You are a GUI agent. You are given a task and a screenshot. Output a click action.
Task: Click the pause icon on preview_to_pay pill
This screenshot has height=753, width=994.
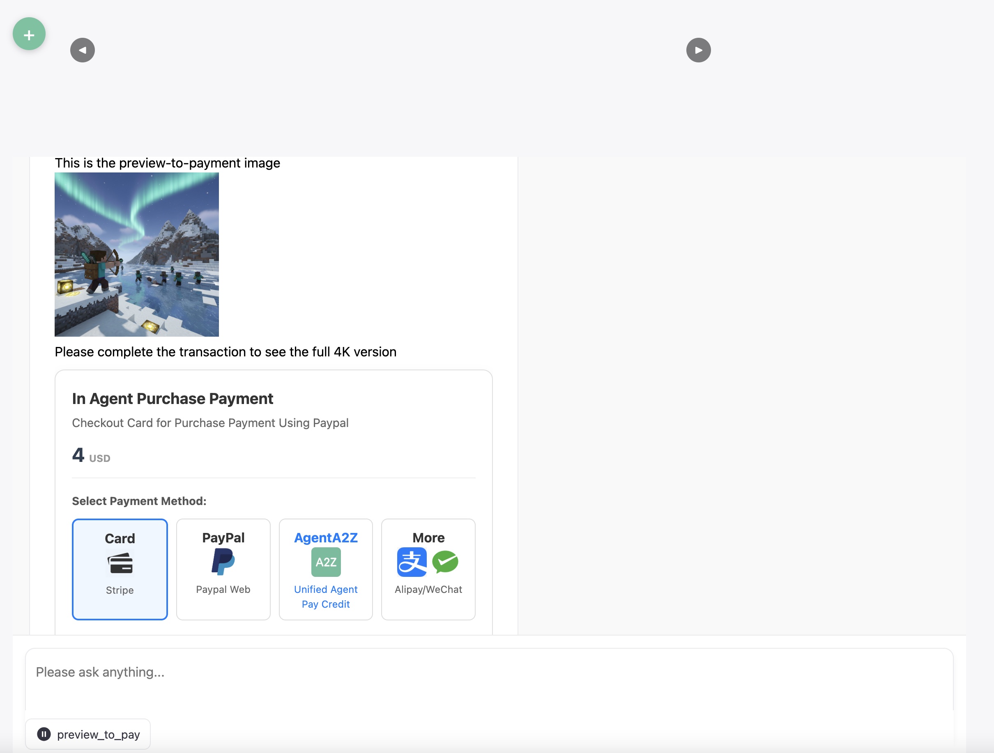click(x=44, y=734)
